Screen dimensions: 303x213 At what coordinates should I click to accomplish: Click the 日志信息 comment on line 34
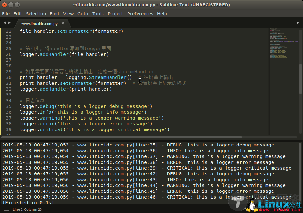(x=32, y=101)
